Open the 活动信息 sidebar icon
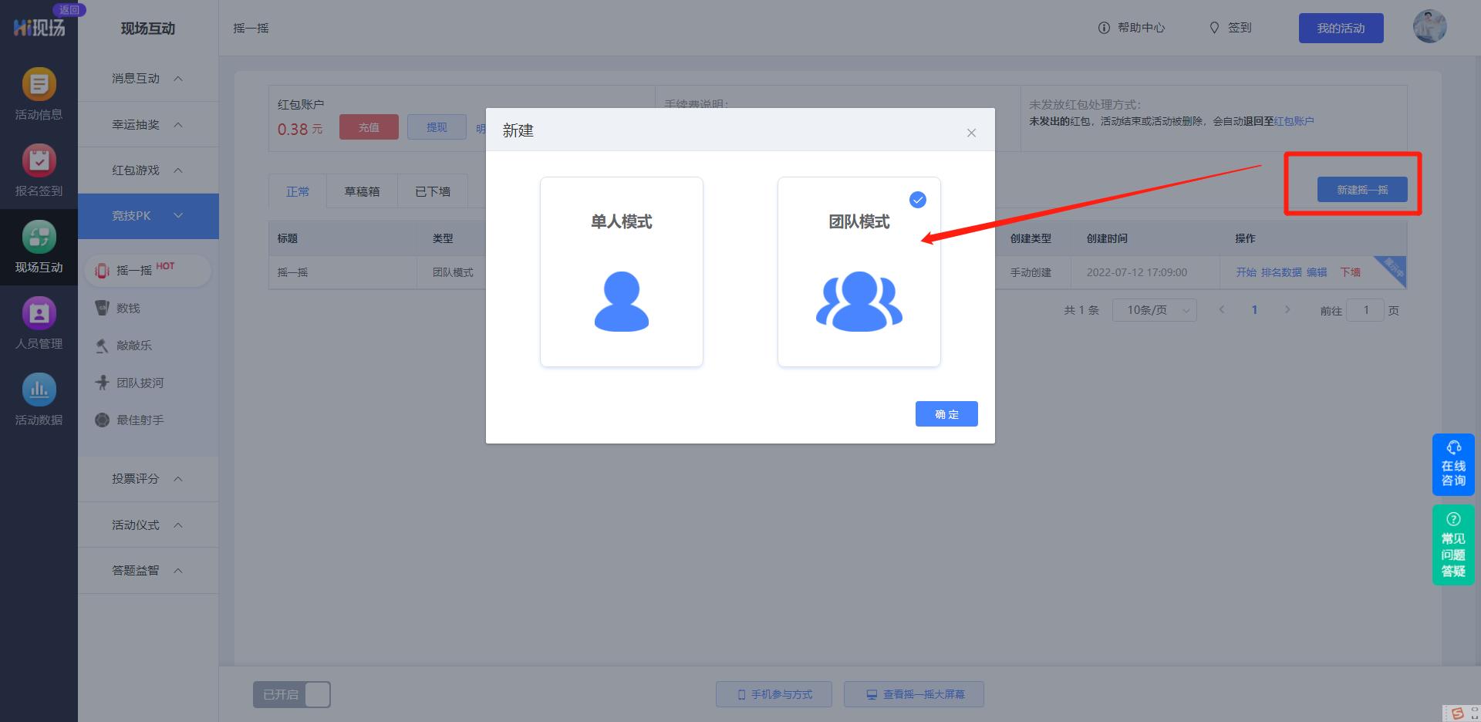This screenshot has height=722, width=1481. [39, 93]
